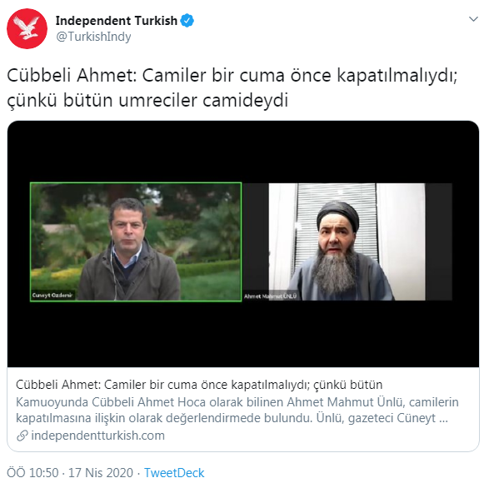Open independentturkish.com domain link
489x483 pixels.
point(98,436)
